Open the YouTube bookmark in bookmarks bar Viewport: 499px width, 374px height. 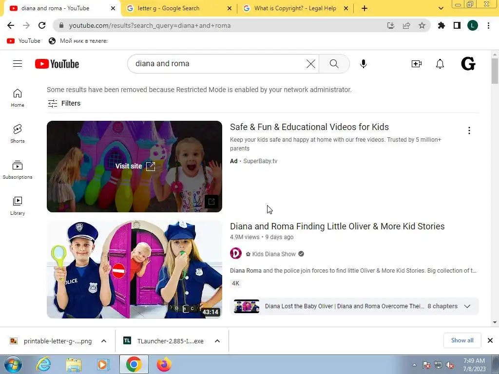pyautogui.click(x=24, y=41)
